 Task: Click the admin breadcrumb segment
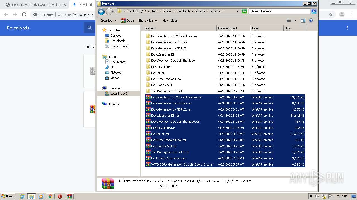pos(167,11)
